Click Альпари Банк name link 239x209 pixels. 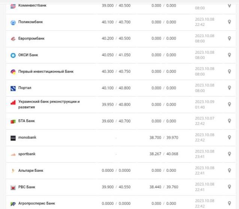pos(30,171)
